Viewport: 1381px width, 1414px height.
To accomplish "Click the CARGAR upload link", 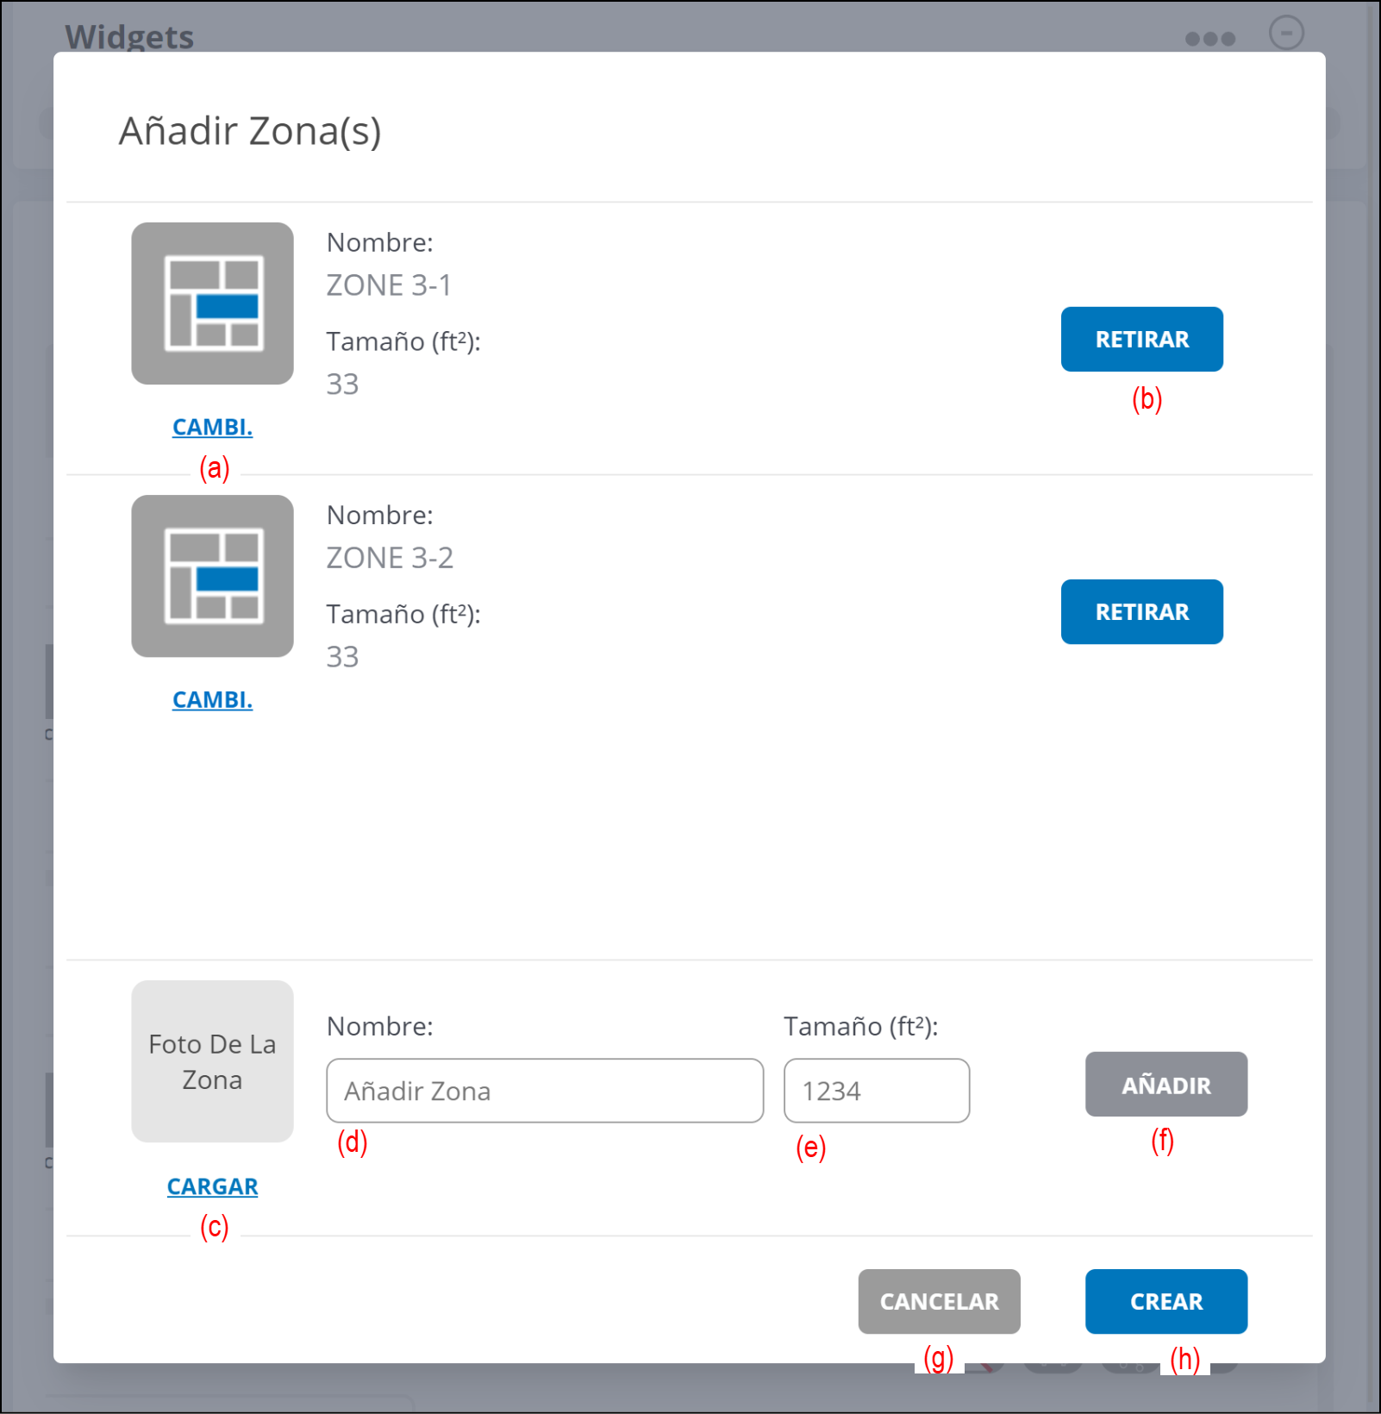I will [212, 1186].
